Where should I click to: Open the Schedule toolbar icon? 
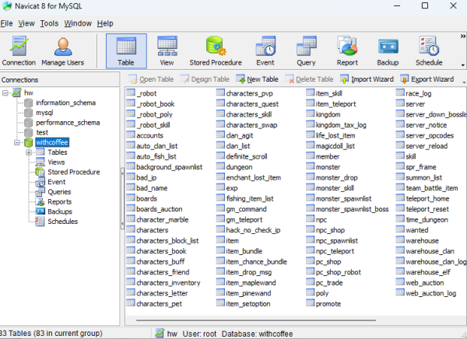pos(429,51)
